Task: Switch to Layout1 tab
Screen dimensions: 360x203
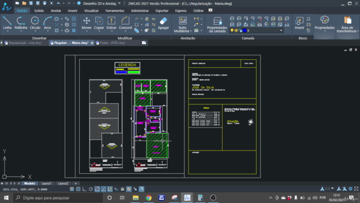Action: (46, 183)
